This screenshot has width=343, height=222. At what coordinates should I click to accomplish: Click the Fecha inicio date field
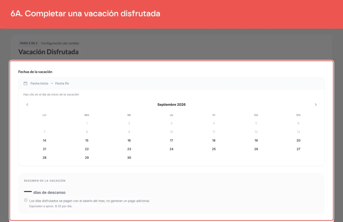click(39, 83)
